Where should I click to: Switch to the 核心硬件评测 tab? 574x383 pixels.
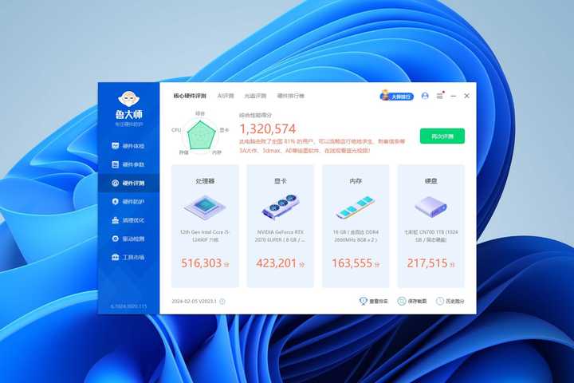(x=190, y=96)
